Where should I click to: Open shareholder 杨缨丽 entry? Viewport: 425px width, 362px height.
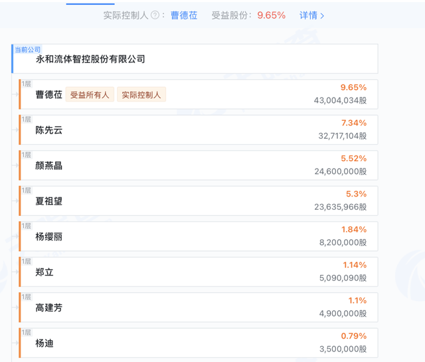point(48,236)
